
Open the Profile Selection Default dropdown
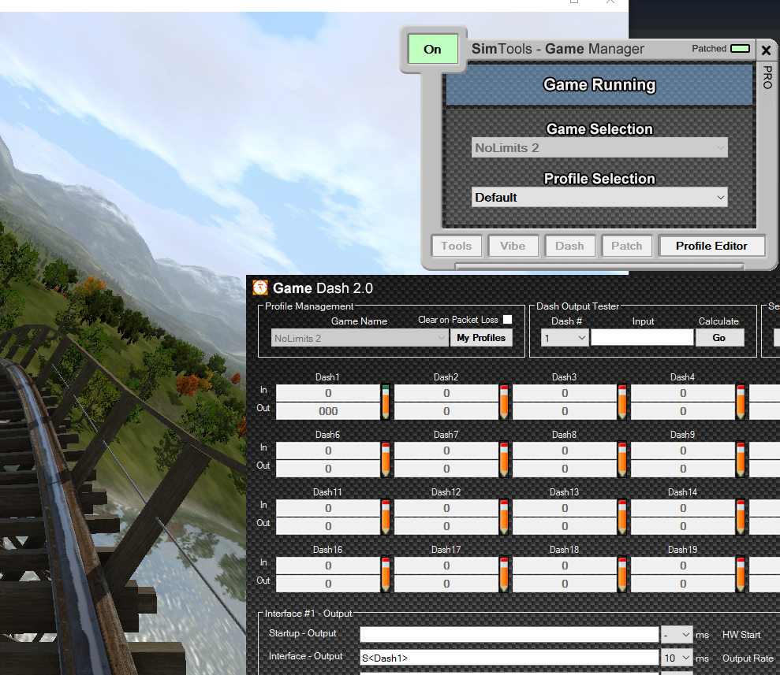coord(599,197)
